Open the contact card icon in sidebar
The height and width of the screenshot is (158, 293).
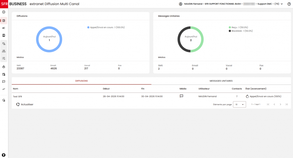coord(4,35)
